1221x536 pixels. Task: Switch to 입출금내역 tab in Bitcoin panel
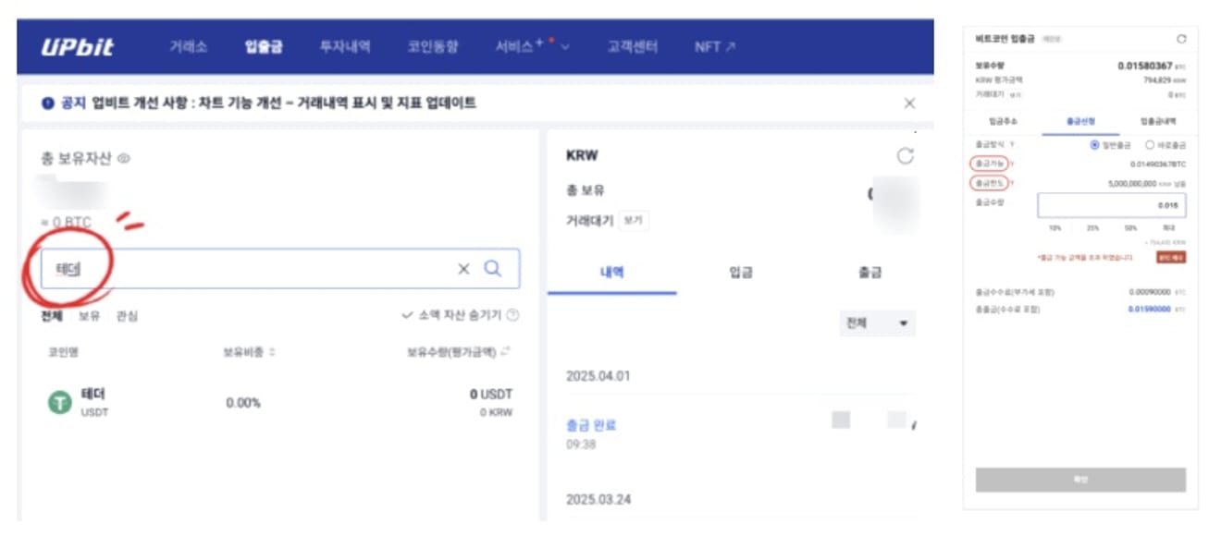(1158, 121)
